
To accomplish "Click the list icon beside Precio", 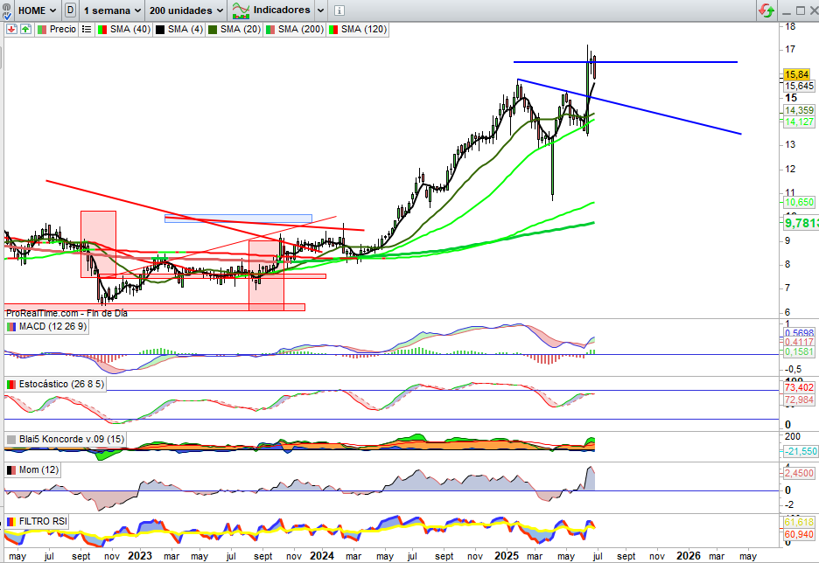I will pyautogui.click(x=87, y=29).
